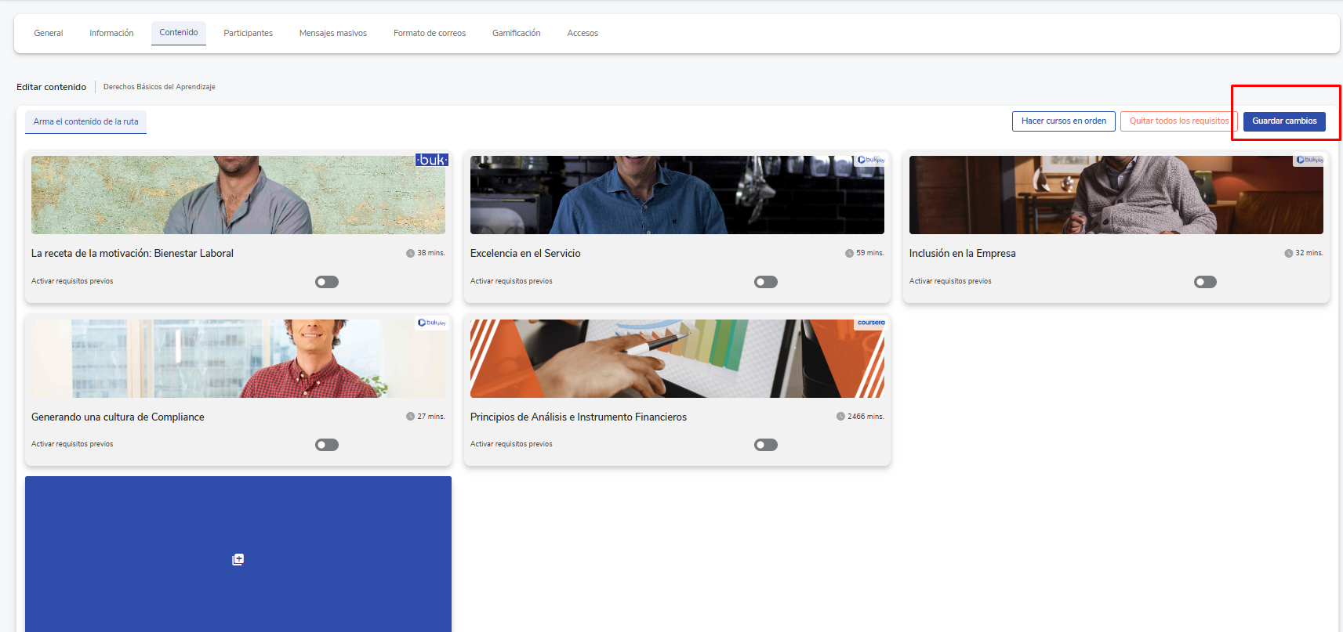This screenshot has width=1343, height=632.
Task: Click bukplay badge on Inclusión en la Empresa
Action: (x=1309, y=160)
